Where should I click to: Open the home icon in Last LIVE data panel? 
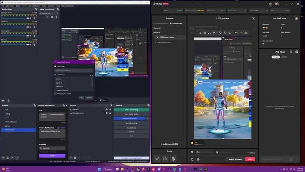coord(296,18)
